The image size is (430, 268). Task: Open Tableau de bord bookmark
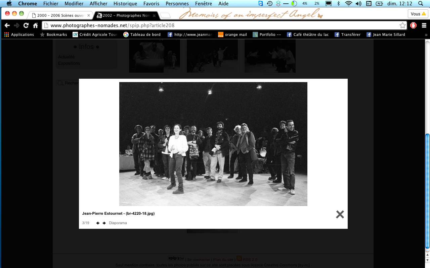[x=142, y=35]
